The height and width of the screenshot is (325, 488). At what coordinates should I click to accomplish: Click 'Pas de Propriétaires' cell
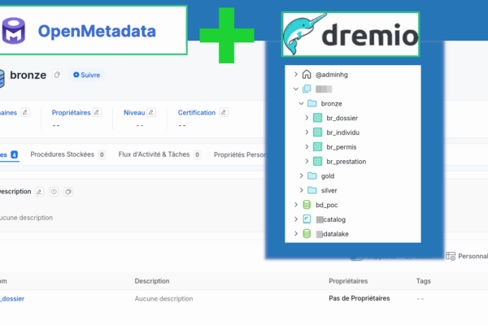pyautogui.click(x=359, y=298)
